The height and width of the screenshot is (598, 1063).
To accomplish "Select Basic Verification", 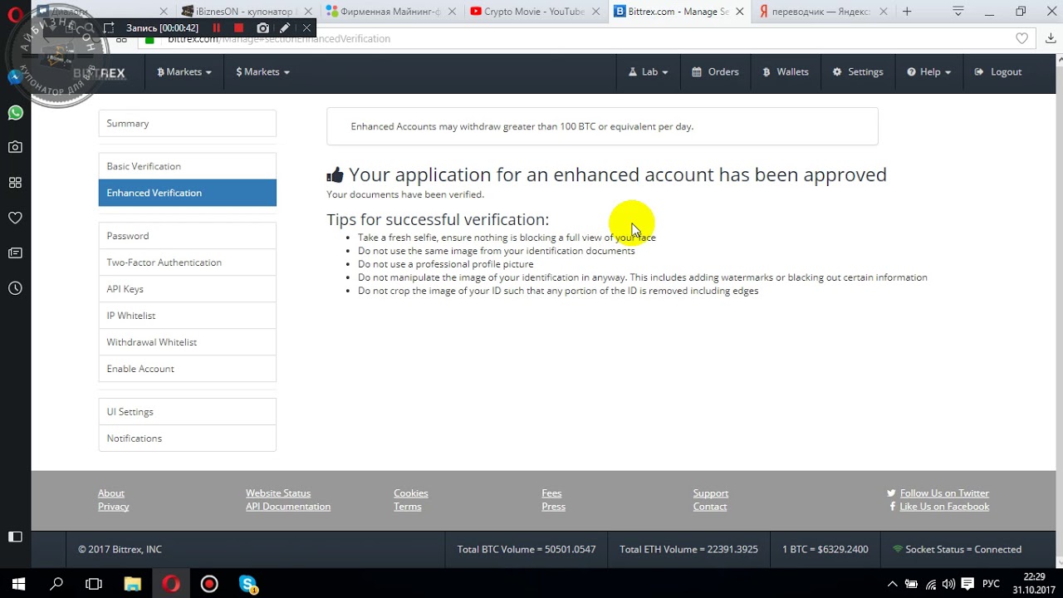I will click(x=187, y=166).
